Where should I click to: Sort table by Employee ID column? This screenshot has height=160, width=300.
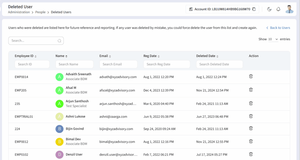click(25, 56)
